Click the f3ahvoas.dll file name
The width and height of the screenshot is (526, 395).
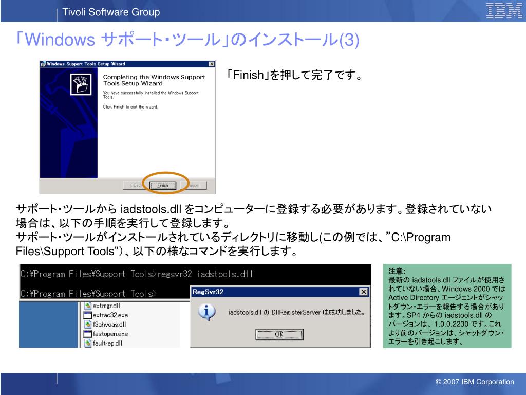click(x=109, y=325)
